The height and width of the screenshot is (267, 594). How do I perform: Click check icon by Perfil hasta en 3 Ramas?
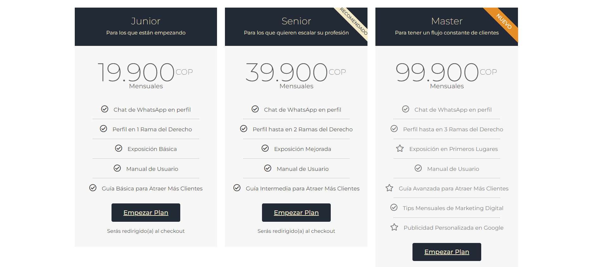(x=394, y=129)
